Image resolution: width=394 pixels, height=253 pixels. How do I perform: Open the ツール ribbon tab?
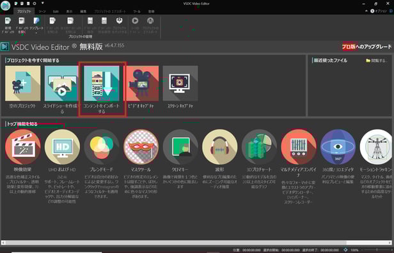click(137, 12)
